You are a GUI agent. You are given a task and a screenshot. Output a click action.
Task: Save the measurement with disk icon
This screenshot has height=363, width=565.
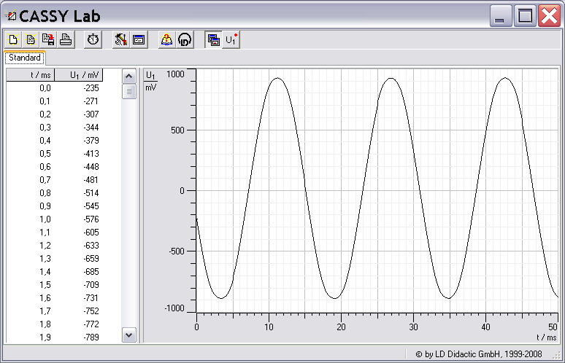(48, 39)
